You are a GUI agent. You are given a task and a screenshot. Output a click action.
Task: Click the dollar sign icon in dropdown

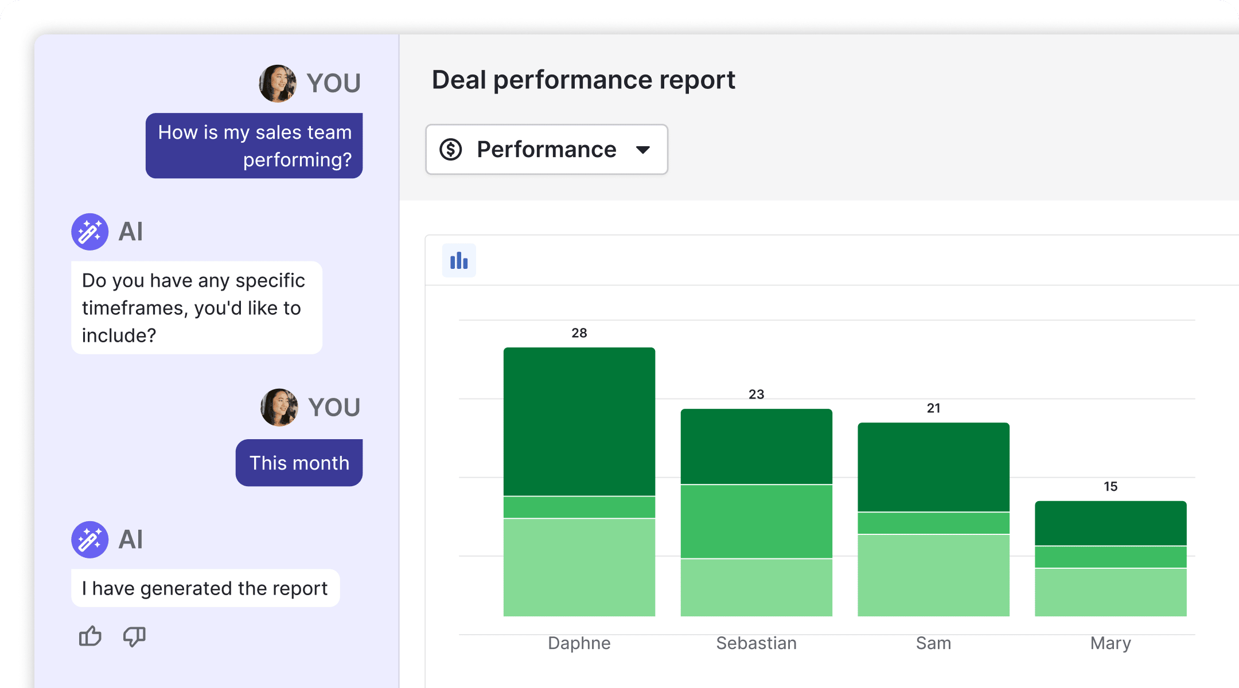tap(451, 150)
